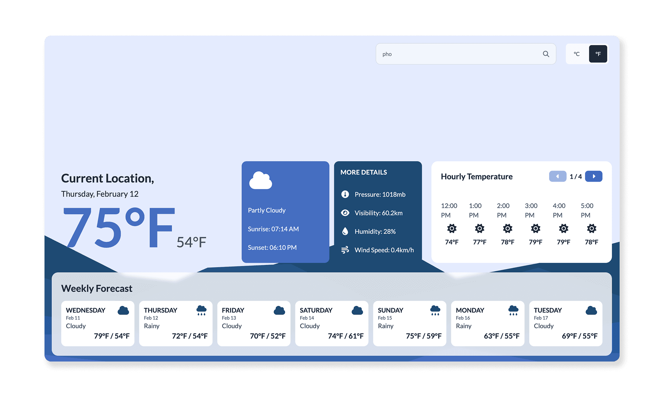Click the 'Current Location,' title

[x=108, y=178]
